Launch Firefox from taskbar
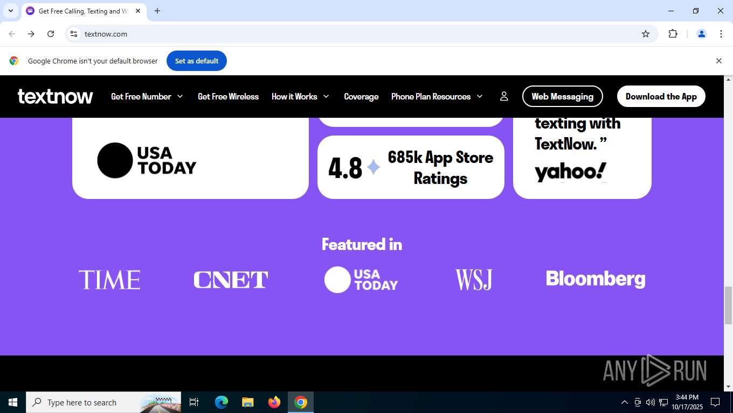This screenshot has width=733, height=413. click(x=274, y=402)
